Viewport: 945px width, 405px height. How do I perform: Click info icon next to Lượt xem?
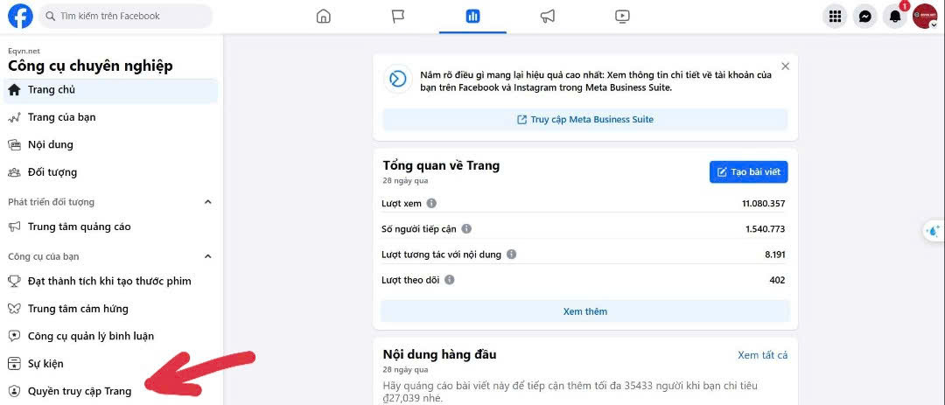point(431,203)
